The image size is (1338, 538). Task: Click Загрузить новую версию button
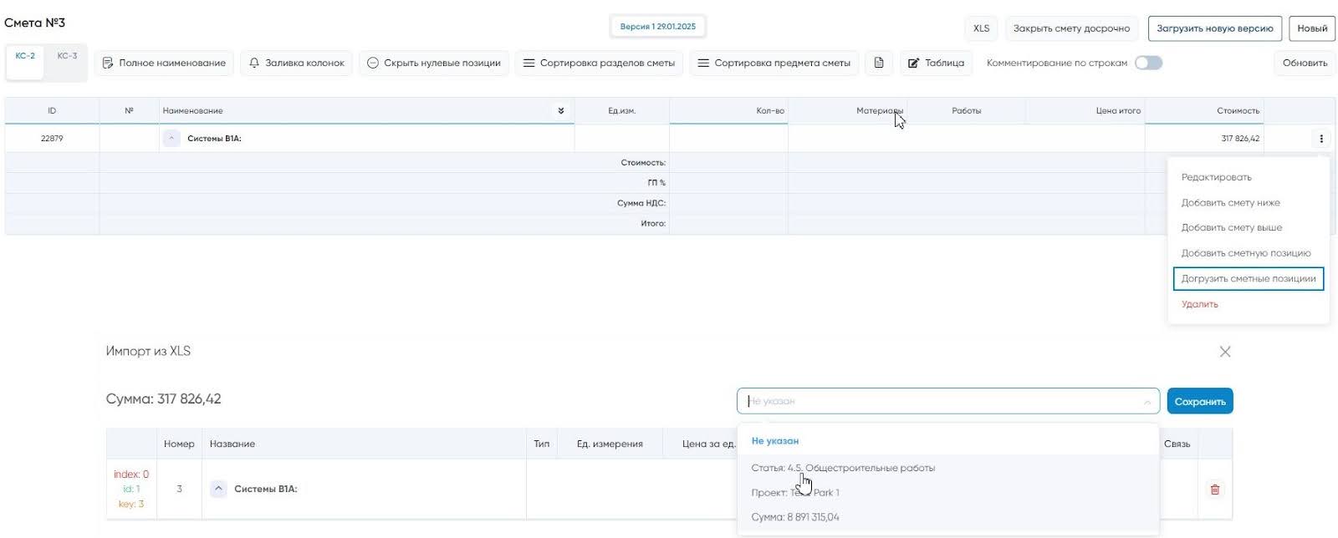[1214, 28]
